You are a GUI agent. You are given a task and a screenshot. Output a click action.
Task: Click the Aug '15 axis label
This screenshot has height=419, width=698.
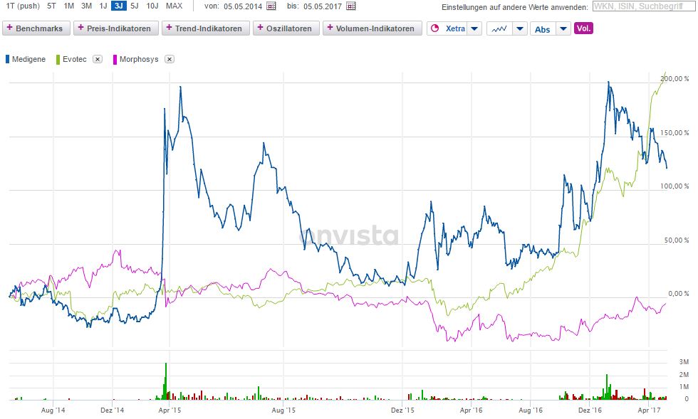pos(283,410)
